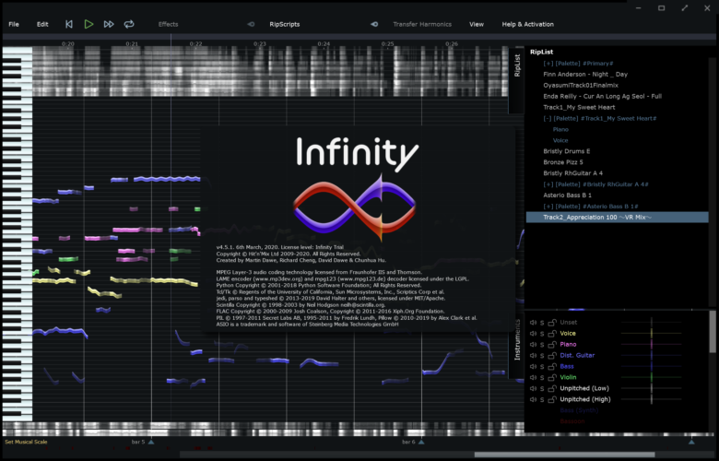Solo the Voice instrument
Viewport: 719px width, 461px height.
(x=542, y=334)
